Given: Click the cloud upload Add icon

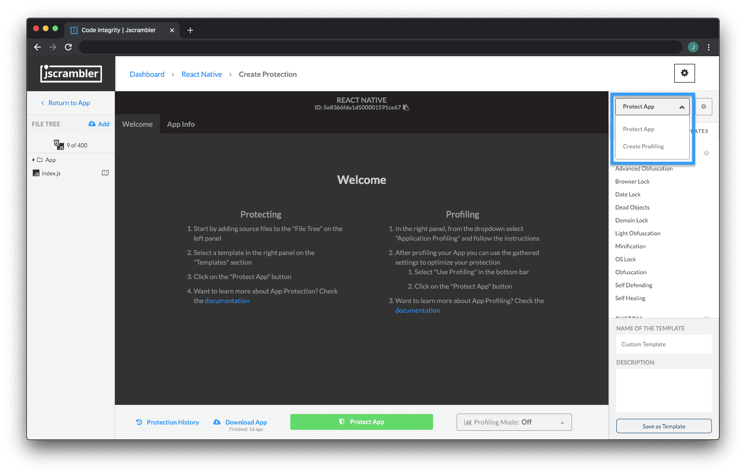Looking at the screenshot, I should [92, 124].
